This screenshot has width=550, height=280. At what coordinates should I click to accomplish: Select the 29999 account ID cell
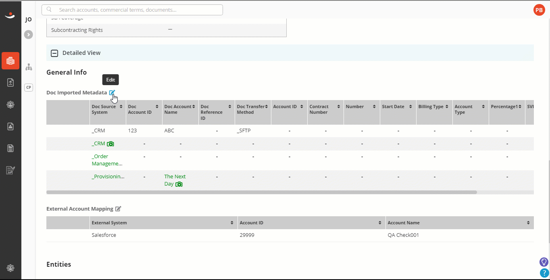click(x=247, y=235)
